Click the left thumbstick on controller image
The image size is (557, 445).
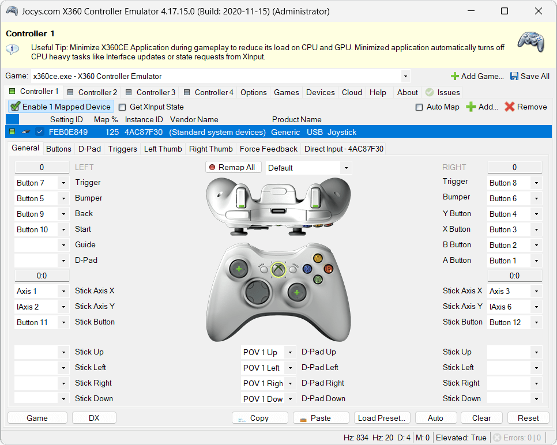[238, 269]
